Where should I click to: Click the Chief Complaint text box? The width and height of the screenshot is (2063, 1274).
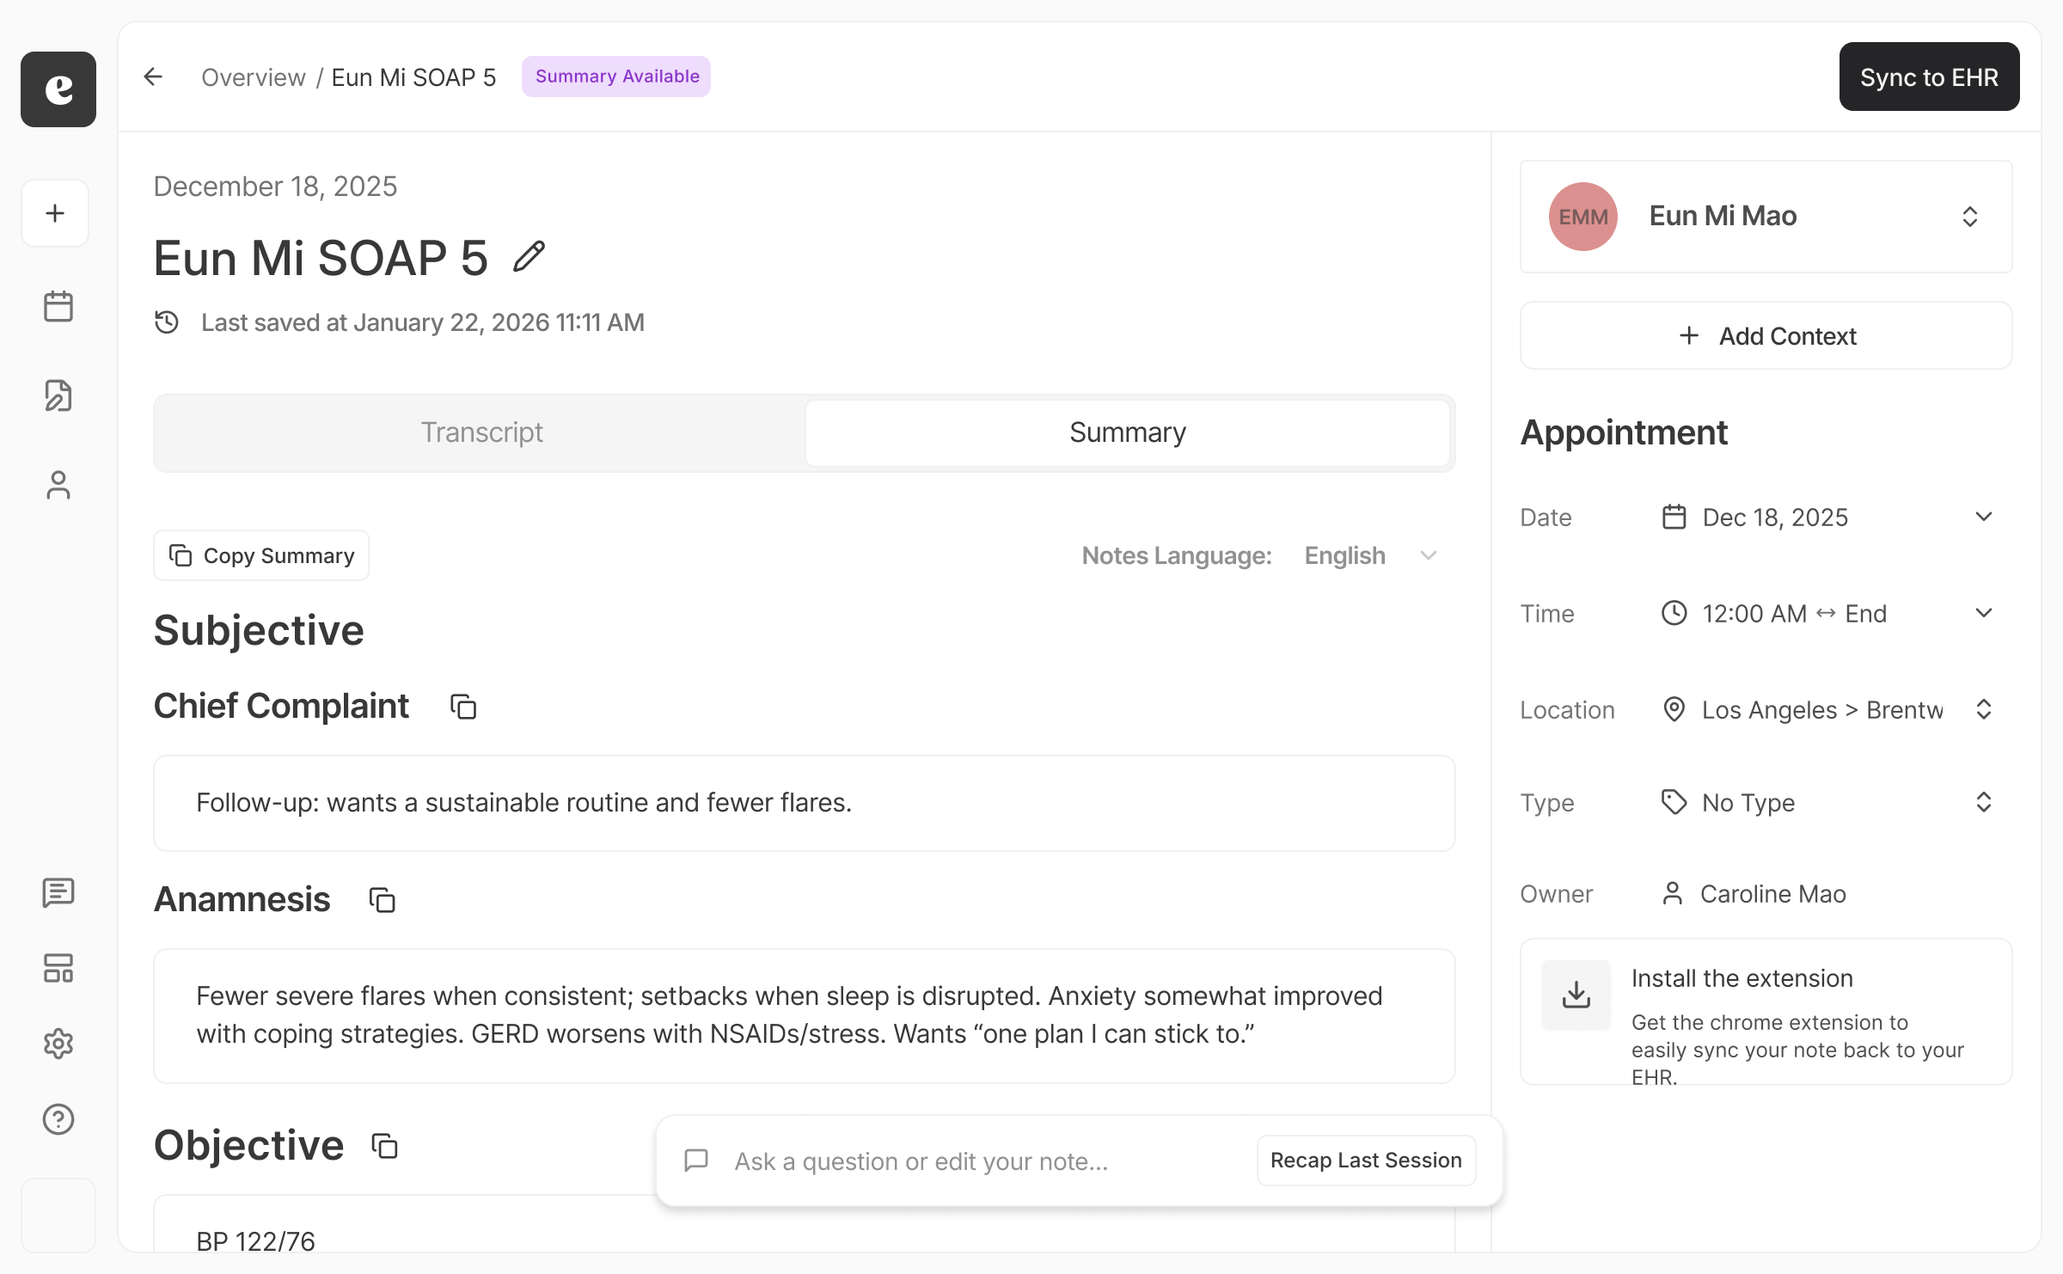click(x=805, y=803)
